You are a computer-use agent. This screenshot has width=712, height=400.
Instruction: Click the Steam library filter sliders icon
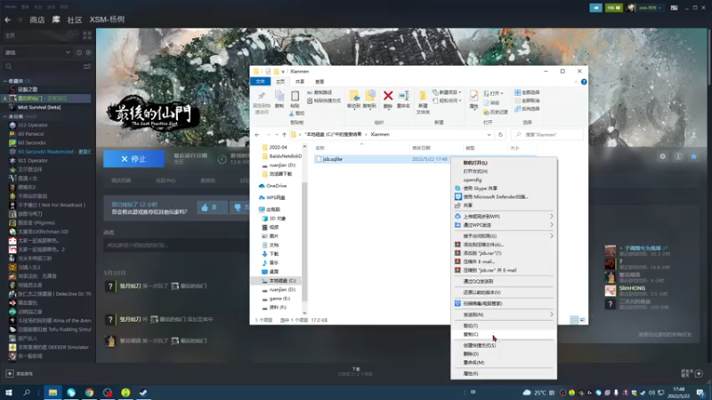87,67
